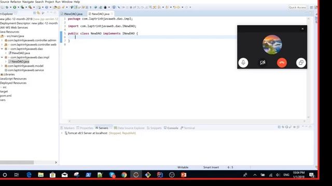Screen dimensions: 332x186
Task: Mute the microphone in the call window
Action: 243,63
